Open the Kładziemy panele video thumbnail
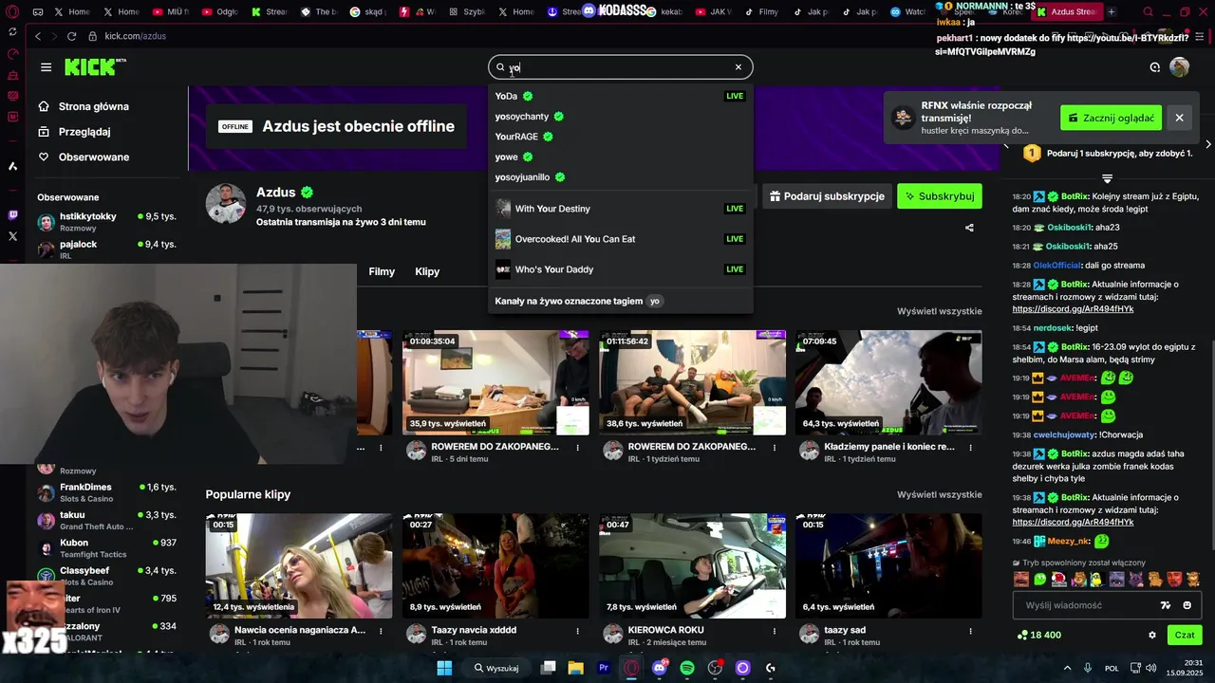This screenshot has width=1215, height=683. [888, 382]
